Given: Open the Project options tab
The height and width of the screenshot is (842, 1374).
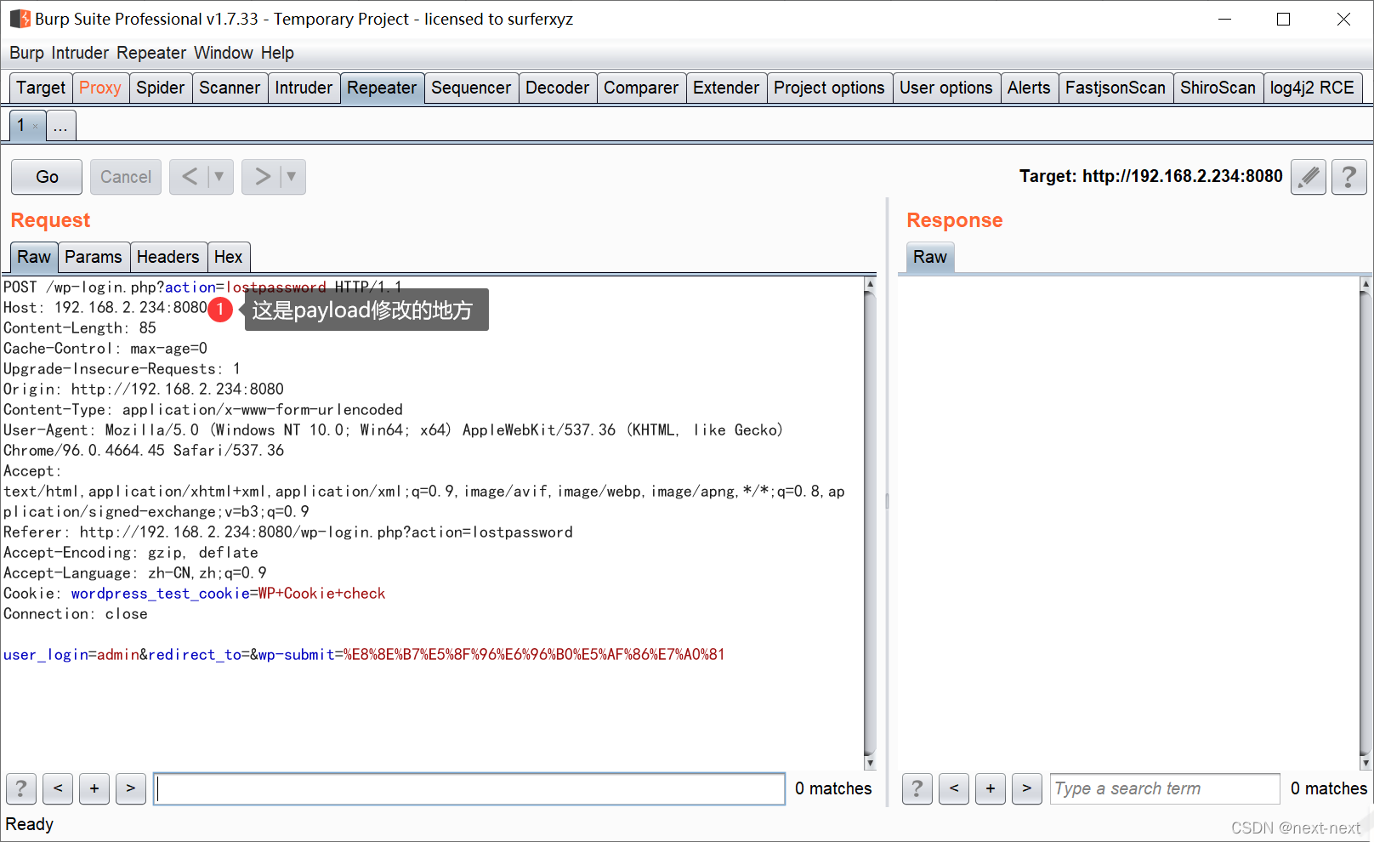Looking at the screenshot, I should (829, 88).
